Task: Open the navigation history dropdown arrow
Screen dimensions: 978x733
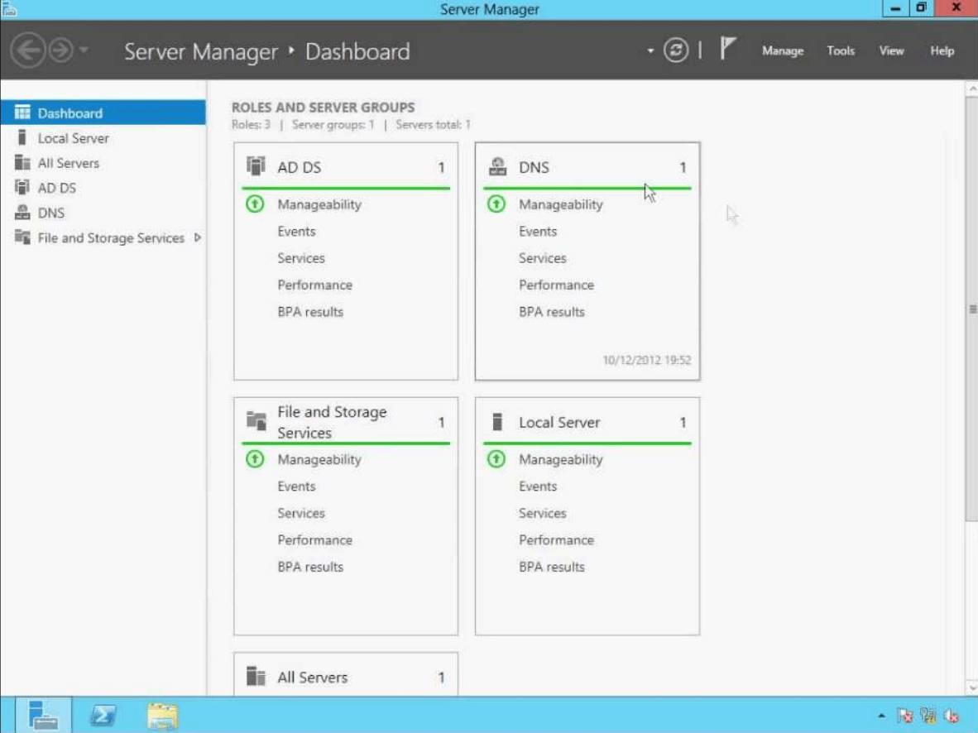Action: (84, 50)
